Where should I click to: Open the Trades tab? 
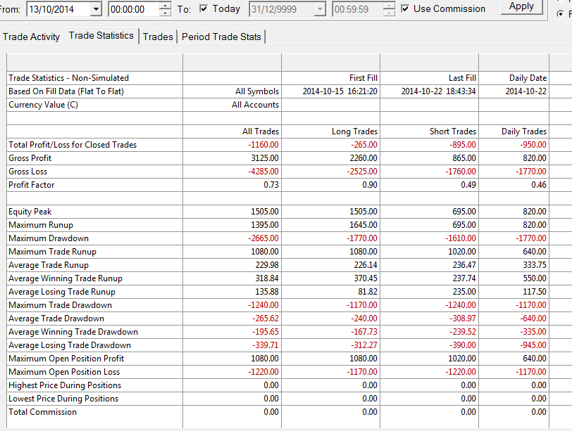158,37
